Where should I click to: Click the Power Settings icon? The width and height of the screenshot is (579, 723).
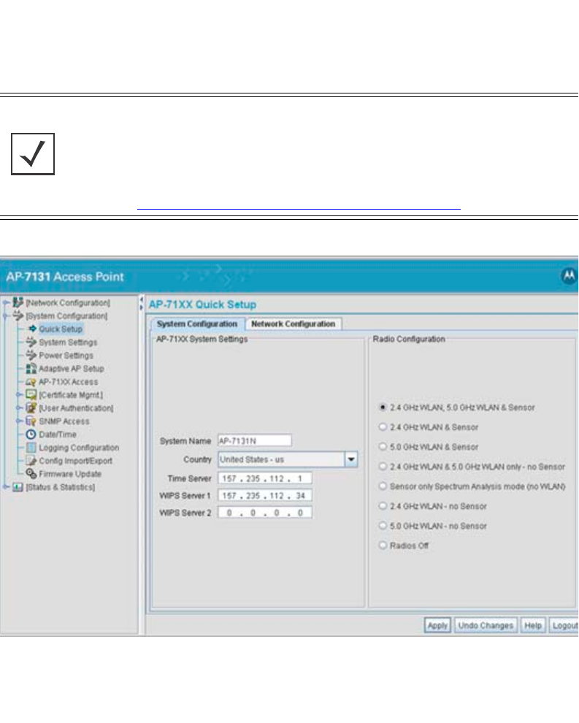point(31,355)
